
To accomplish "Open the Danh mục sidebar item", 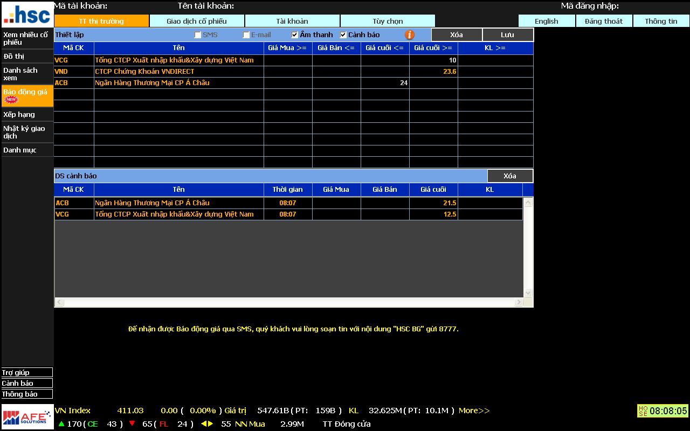I will [x=27, y=150].
